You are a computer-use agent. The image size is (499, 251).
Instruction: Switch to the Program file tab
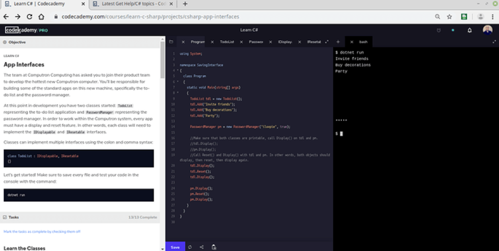pos(198,42)
